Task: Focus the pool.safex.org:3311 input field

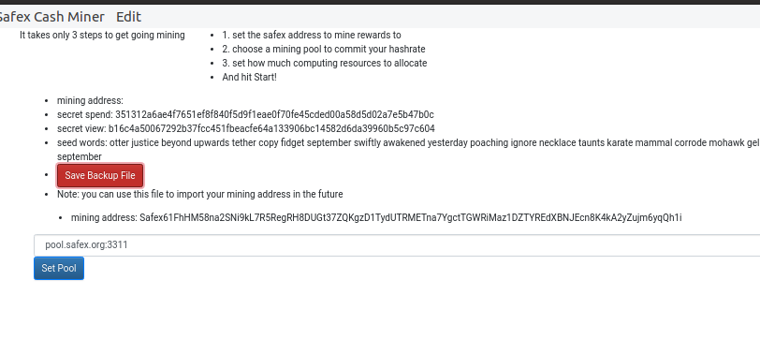Action: pos(397,245)
